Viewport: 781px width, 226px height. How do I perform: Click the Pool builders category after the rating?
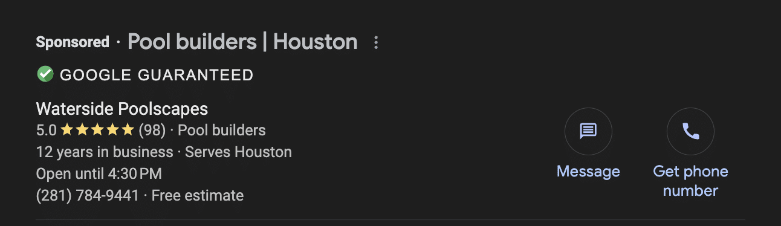pos(222,130)
